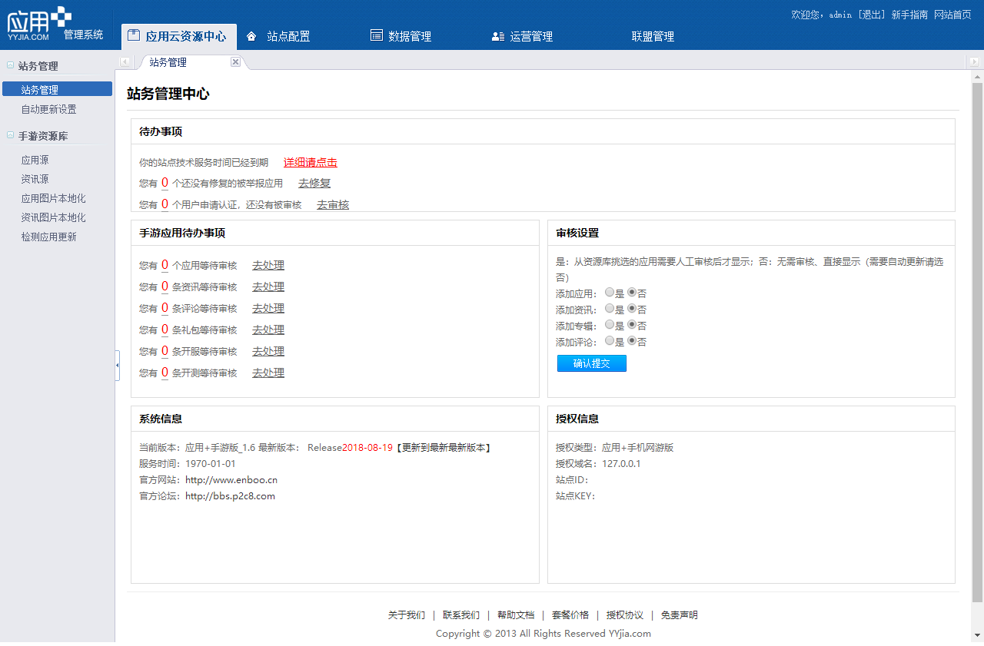Click the scrollbar up arrow
Image resolution: width=984 pixels, height=646 pixels.
(x=978, y=77)
